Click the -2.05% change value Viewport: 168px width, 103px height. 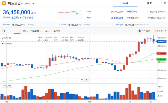(x=15, y=18)
